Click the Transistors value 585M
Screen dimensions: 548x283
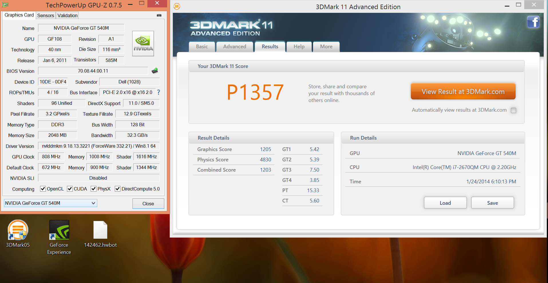coord(111,60)
